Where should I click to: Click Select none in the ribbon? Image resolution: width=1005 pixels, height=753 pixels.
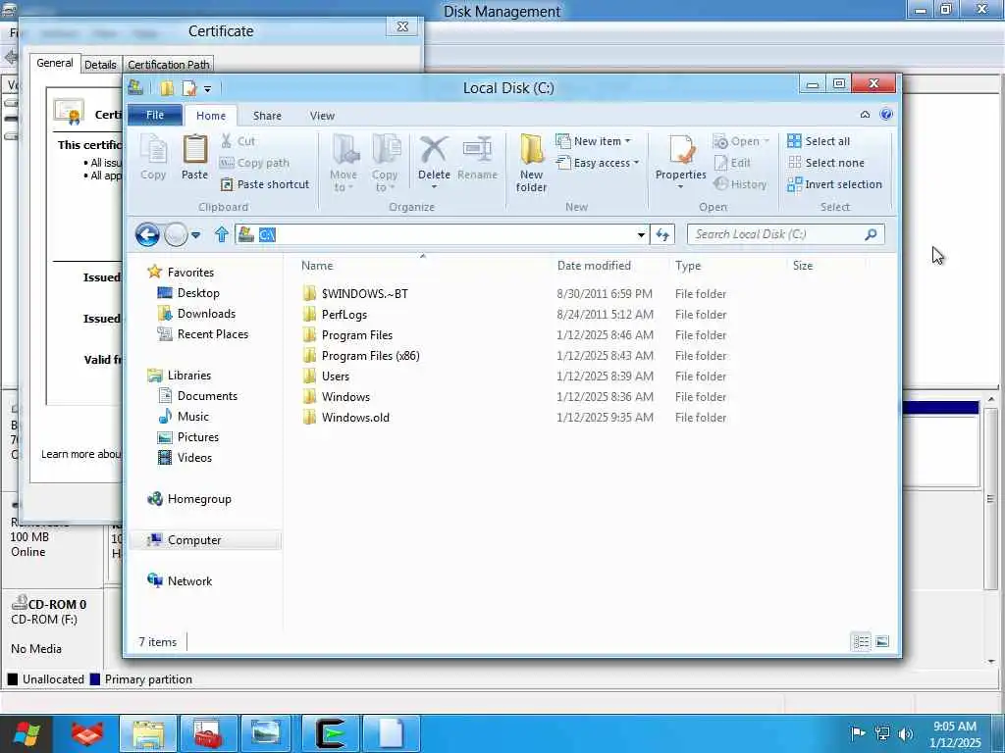[x=826, y=163]
